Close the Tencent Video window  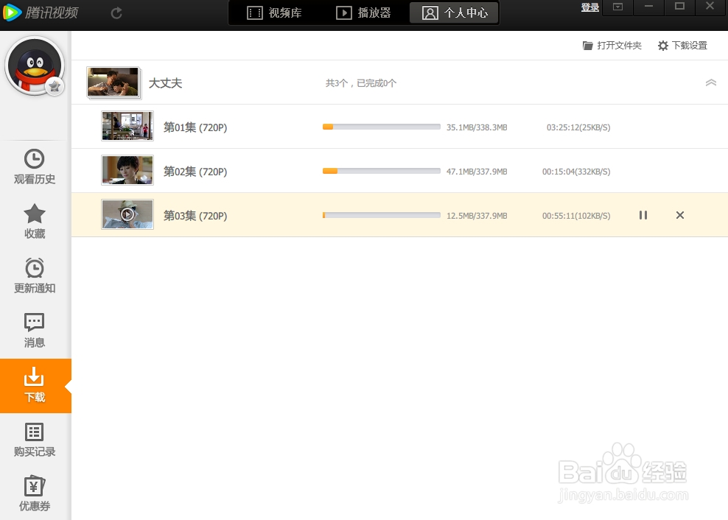(x=710, y=7)
